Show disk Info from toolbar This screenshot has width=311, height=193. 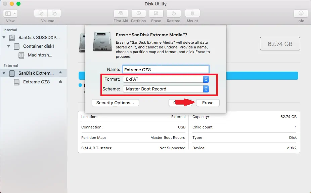pyautogui.click(x=301, y=13)
